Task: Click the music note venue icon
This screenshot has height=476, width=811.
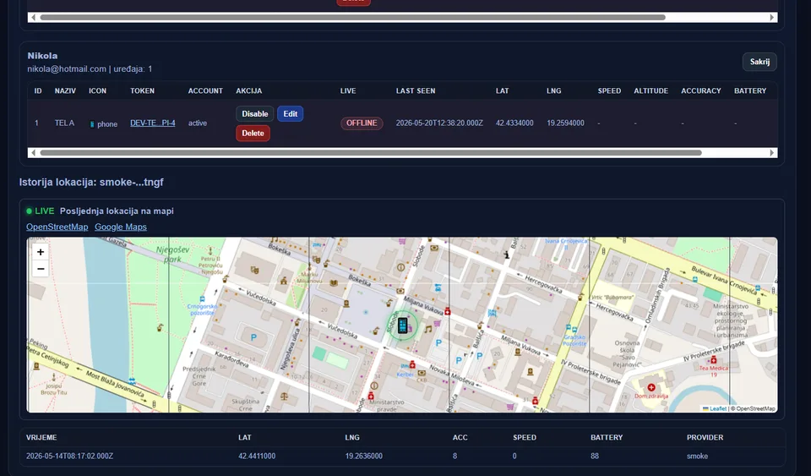Action: (427, 329)
